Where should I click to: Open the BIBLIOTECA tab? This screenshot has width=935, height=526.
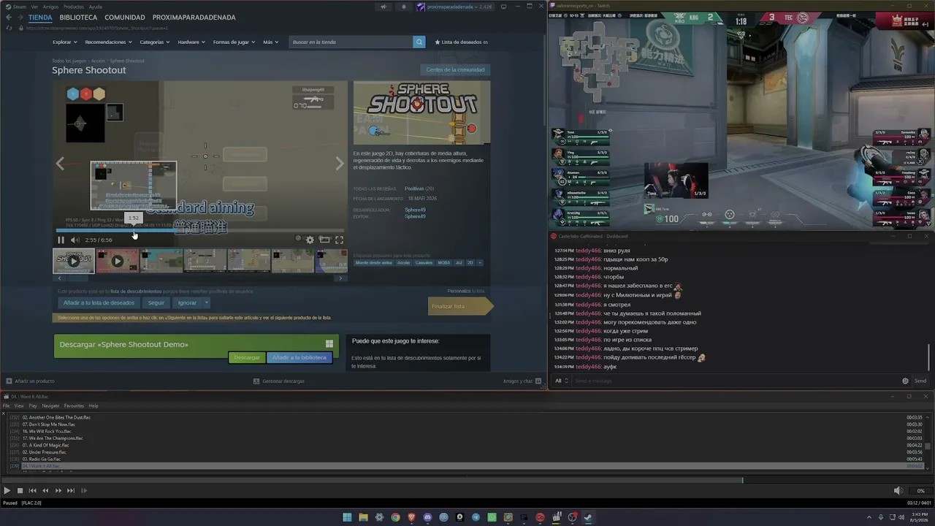[x=78, y=18]
